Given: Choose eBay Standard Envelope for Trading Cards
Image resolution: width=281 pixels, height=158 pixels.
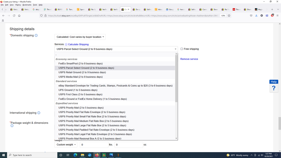Looking at the screenshot, I should point(115,86).
